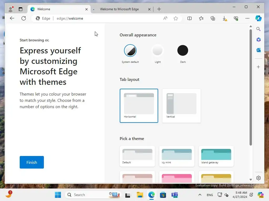Image resolution: width=269 pixels, height=201 pixels.
Task: Open the notifications bell in tray
Action: click(x=251, y=195)
